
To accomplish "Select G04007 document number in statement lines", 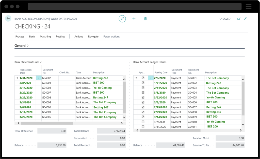I will tap(46, 93).
